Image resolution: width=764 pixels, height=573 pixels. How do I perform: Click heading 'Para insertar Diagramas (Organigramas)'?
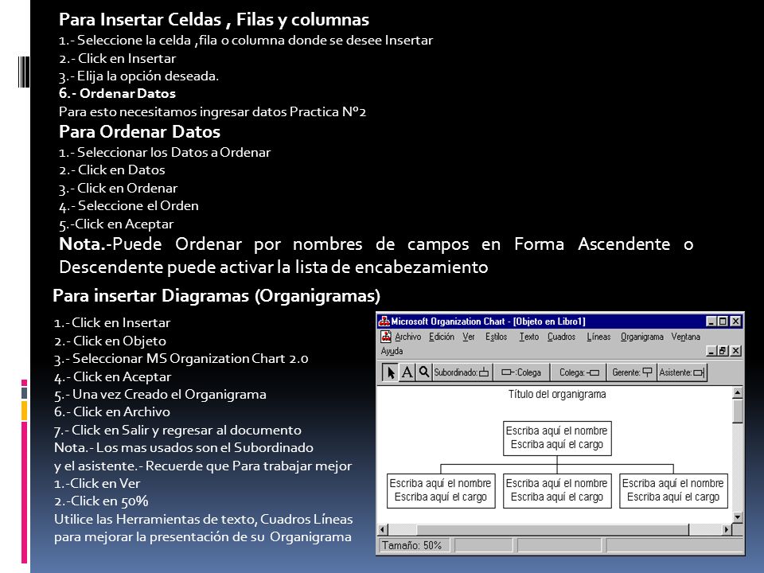pyautogui.click(x=216, y=296)
